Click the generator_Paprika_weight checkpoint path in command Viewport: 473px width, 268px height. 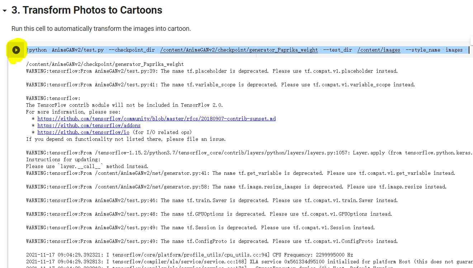point(239,50)
